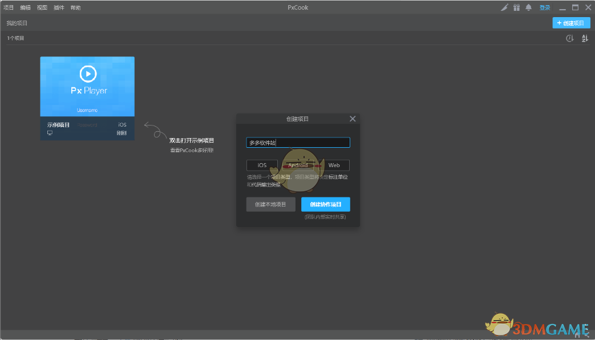The width and height of the screenshot is (595, 340).
Task: Open the 项目 menu
Action: (9, 7)
